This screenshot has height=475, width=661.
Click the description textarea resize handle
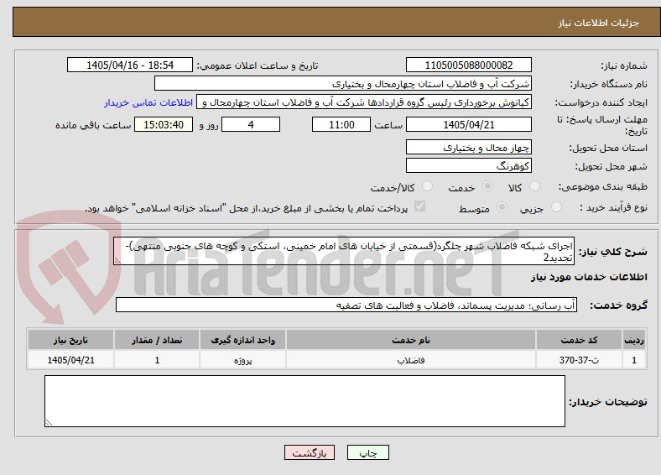point(117,261)
